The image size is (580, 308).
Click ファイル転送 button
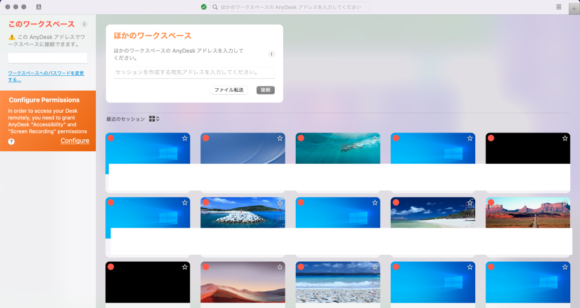point(229,90)
